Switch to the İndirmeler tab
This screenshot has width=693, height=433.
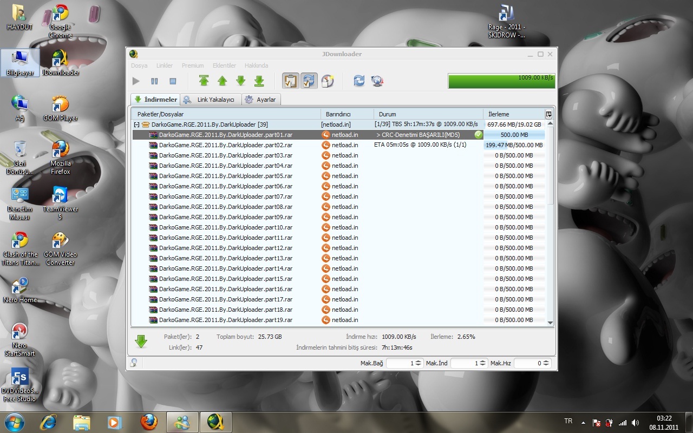coord(155,100)
